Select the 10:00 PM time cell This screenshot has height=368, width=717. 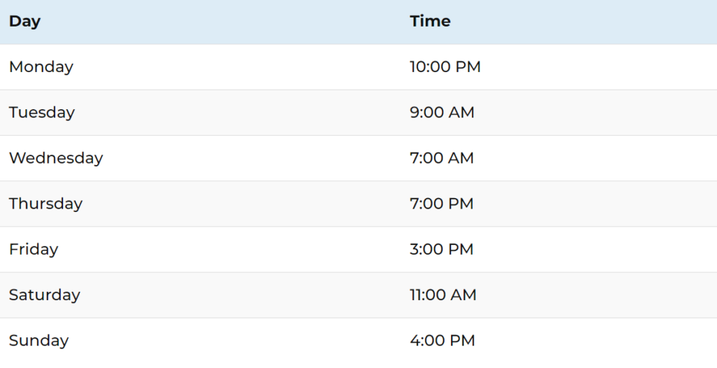coord(445,66)
